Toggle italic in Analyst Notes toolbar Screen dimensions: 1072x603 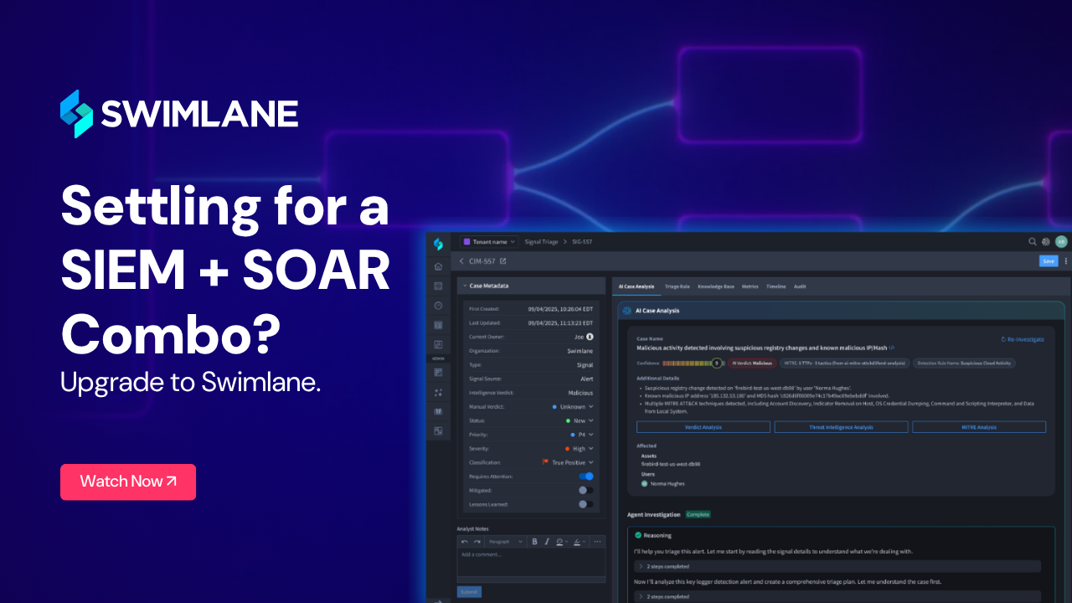[547, 542]
